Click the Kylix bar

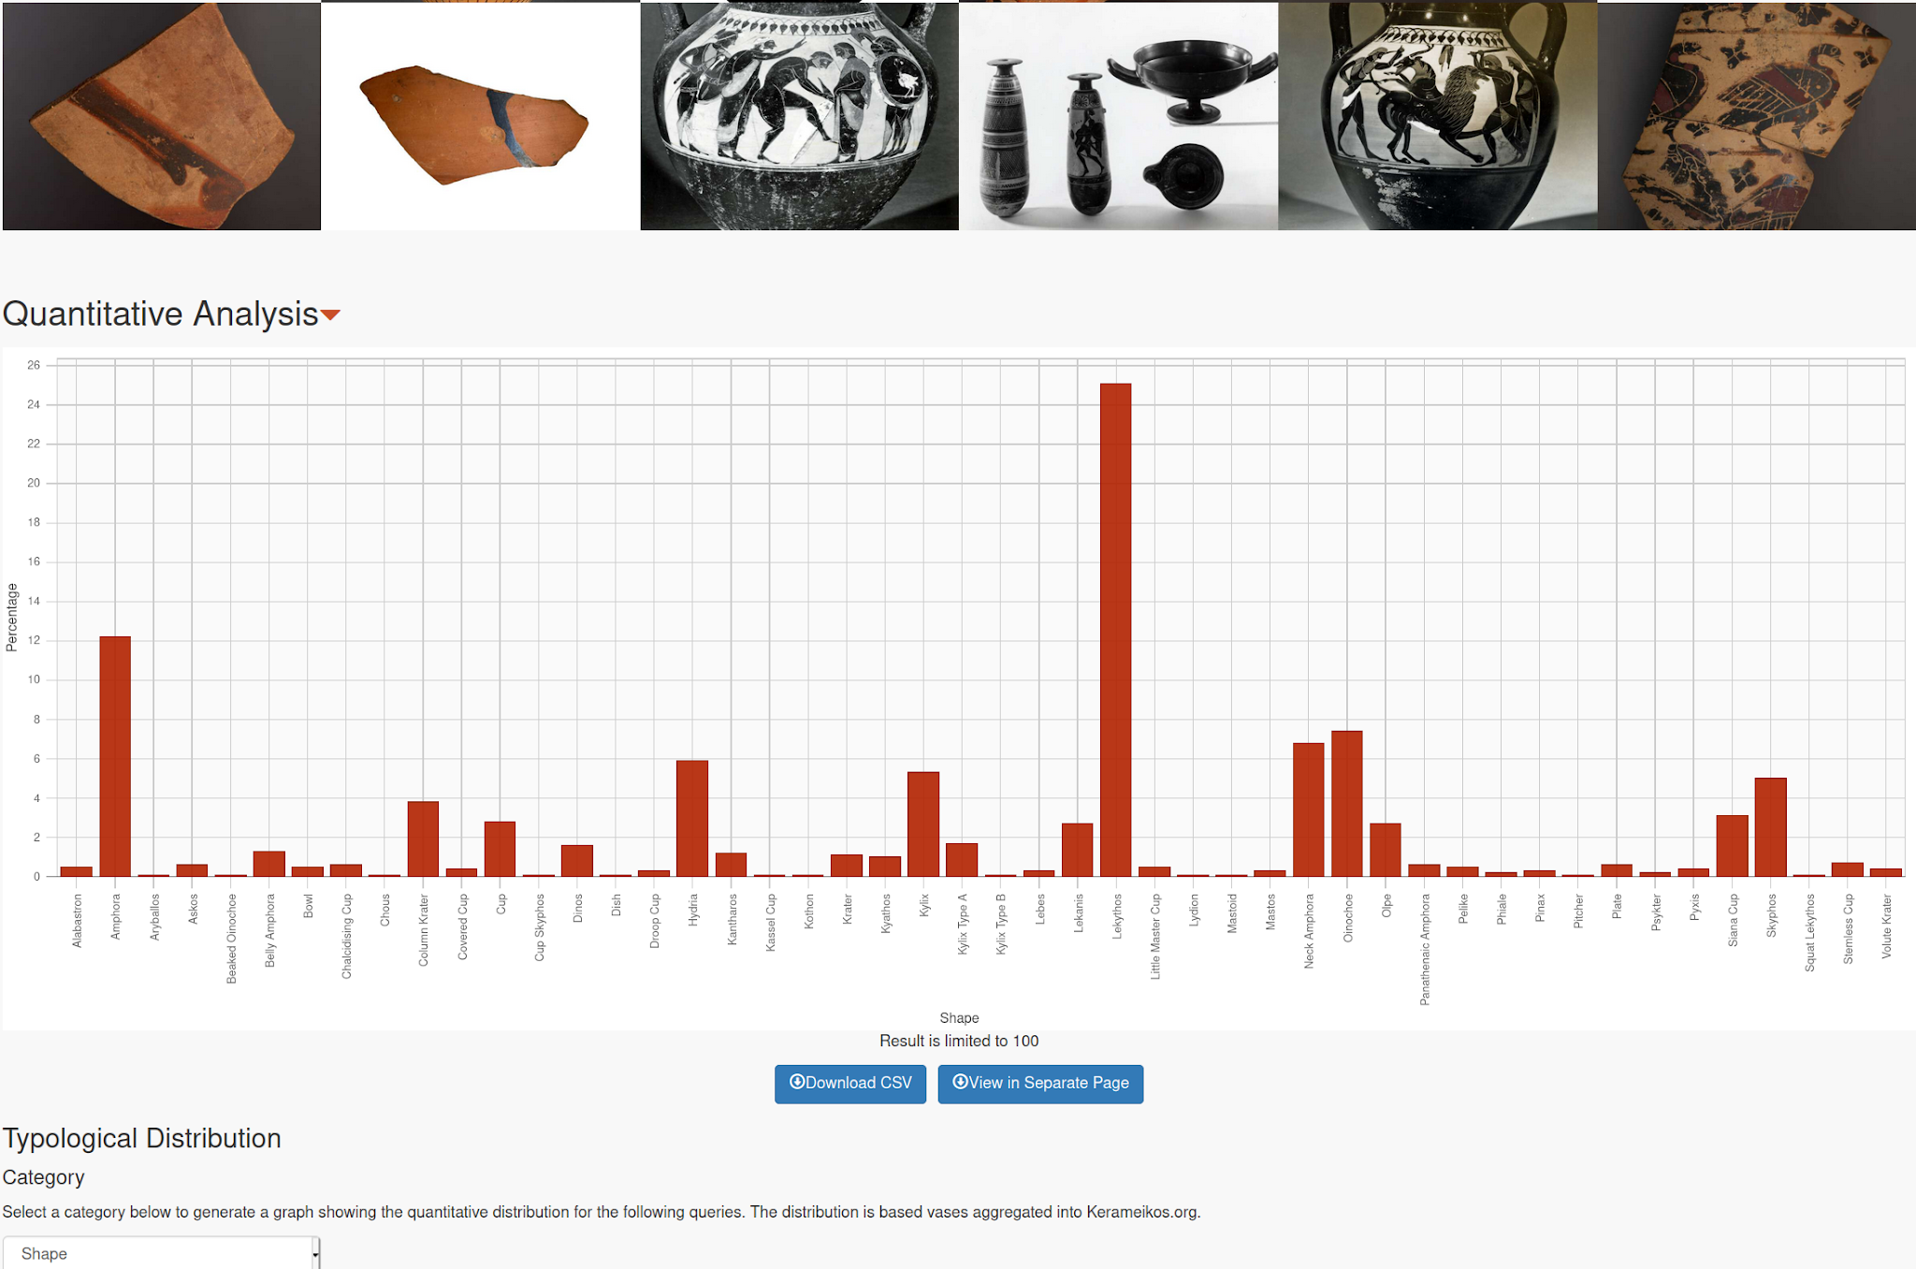[x=923, y=824]
